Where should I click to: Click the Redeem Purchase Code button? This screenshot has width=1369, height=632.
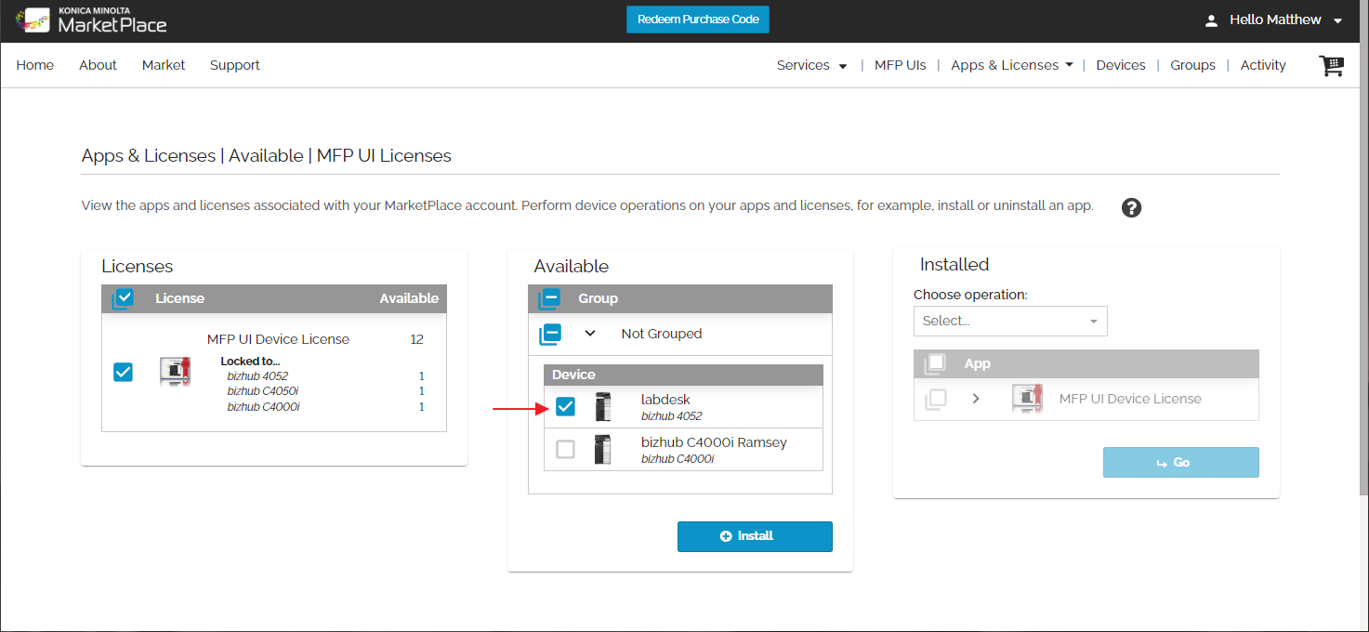(698, 20)
